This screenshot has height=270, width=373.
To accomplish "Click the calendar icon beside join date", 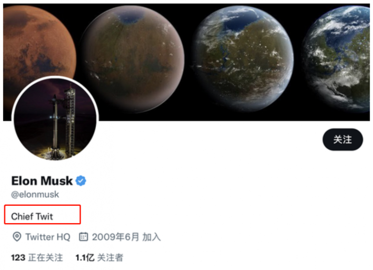I will coord(83,237).
